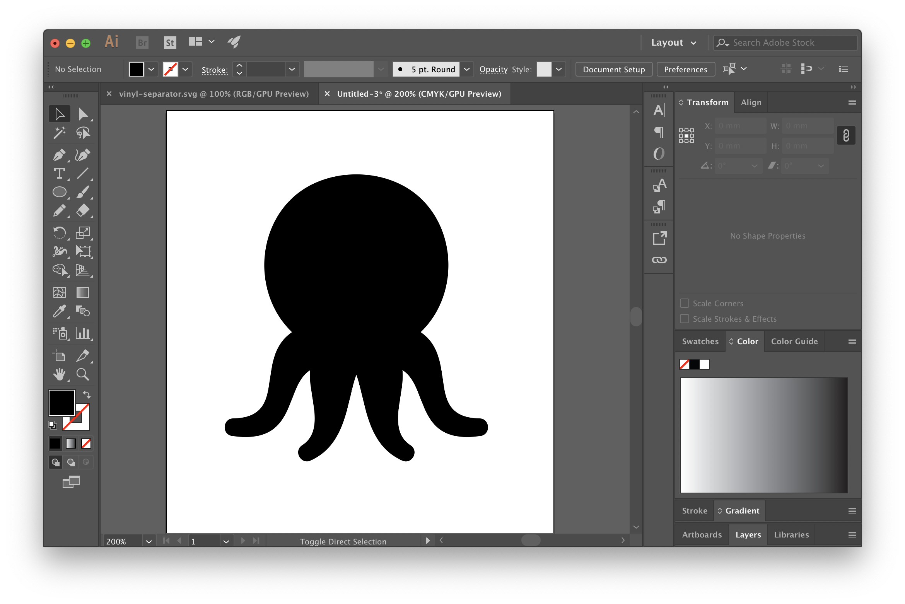Select the Symbol Sprayer tool
Screen dimensions: 905x604
coord(60,333)
